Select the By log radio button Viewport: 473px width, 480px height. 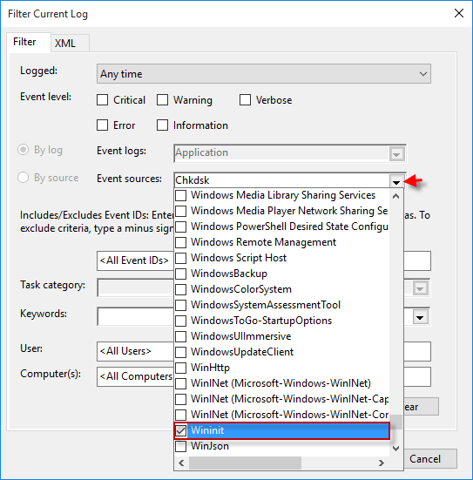[24, 150]
